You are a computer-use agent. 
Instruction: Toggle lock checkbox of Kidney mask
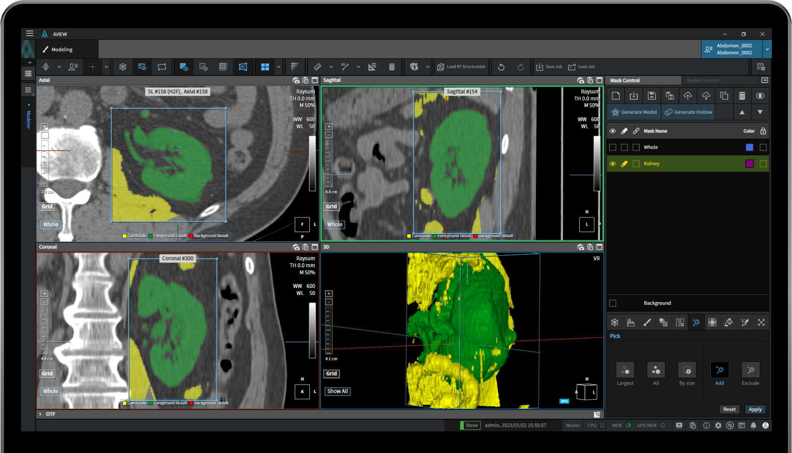pos(763,164)
